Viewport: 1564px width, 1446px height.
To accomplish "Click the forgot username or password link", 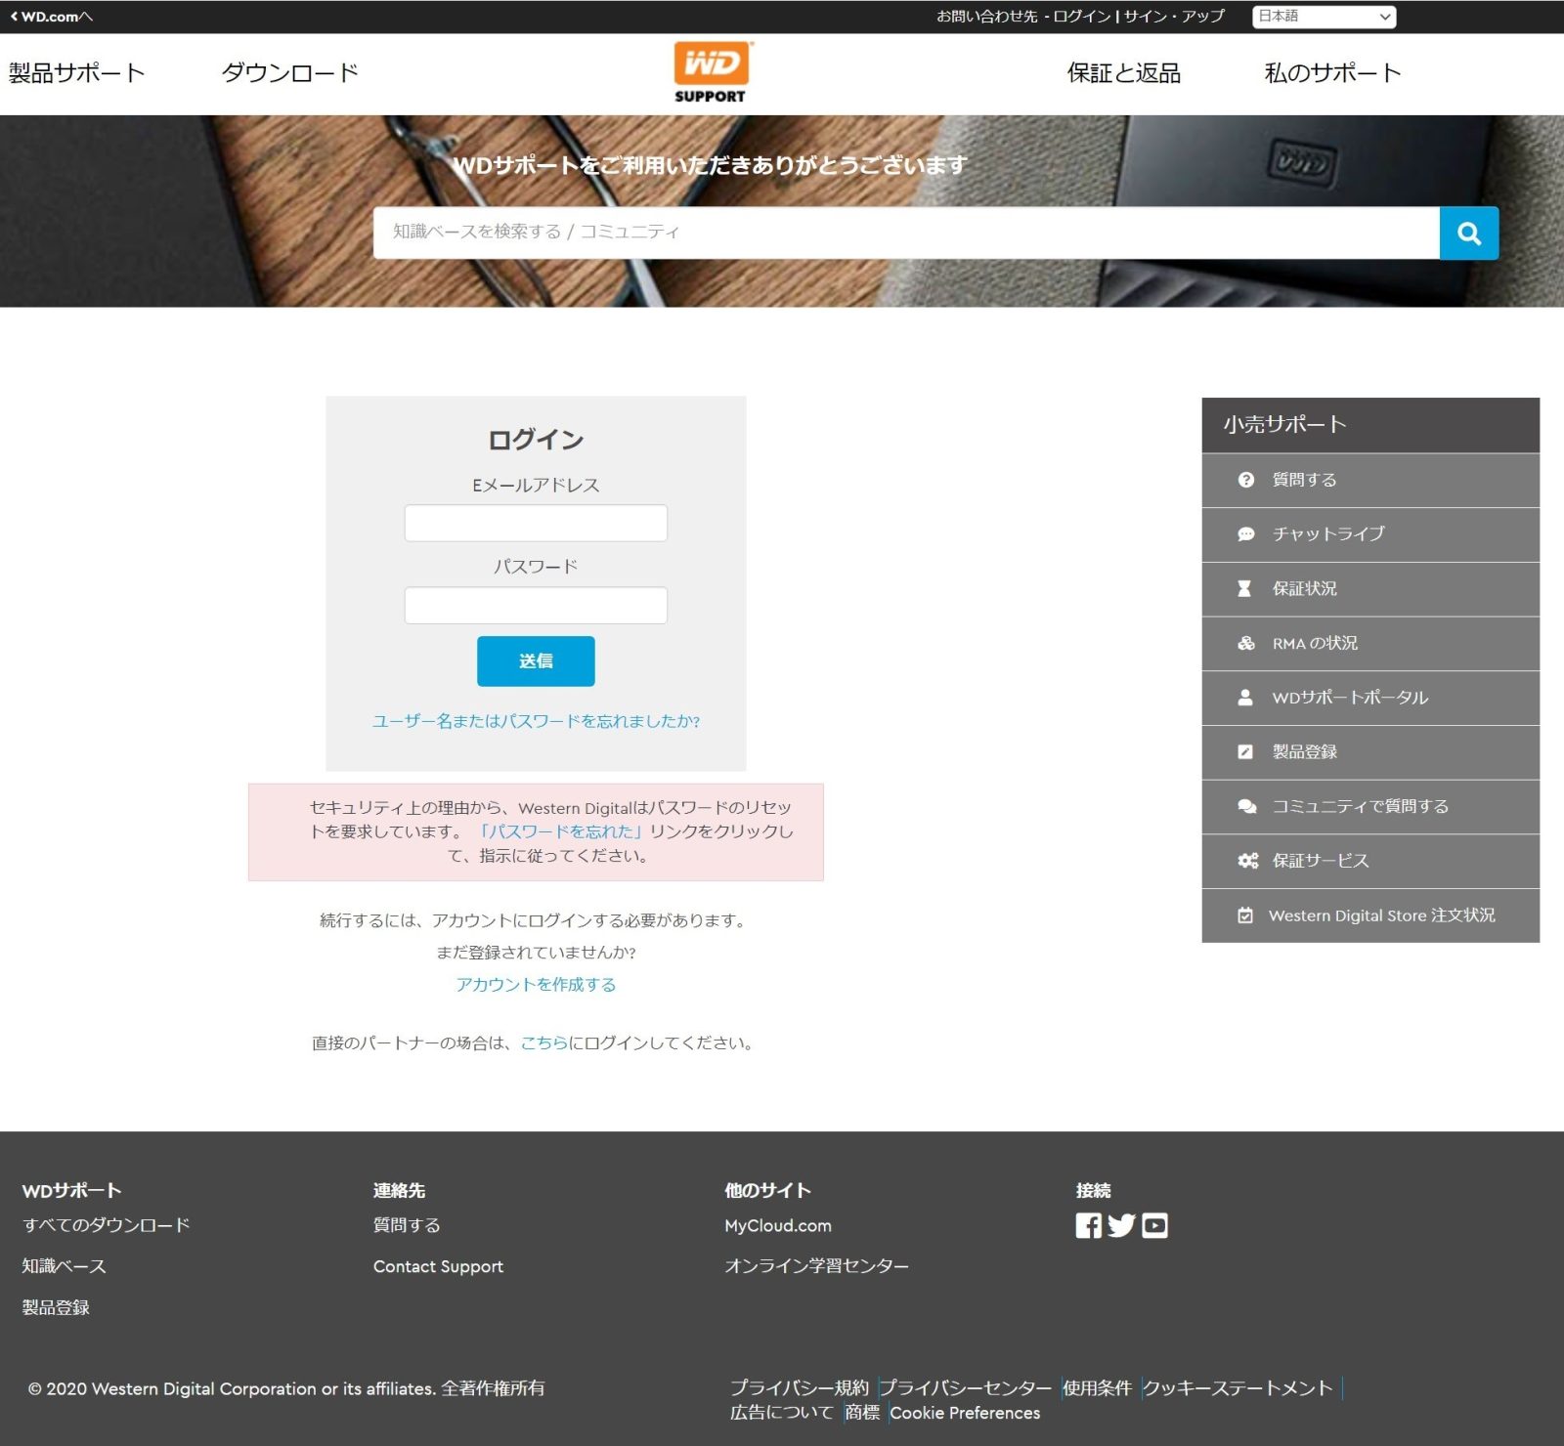I will [x=536, y=721].
